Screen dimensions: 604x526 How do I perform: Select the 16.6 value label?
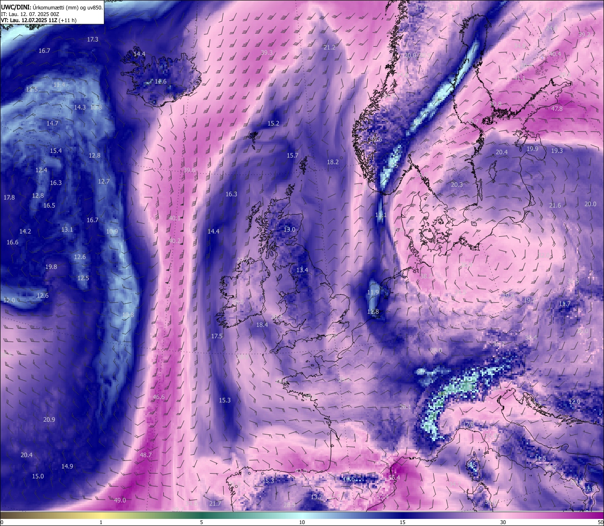(x=12, y=242)
